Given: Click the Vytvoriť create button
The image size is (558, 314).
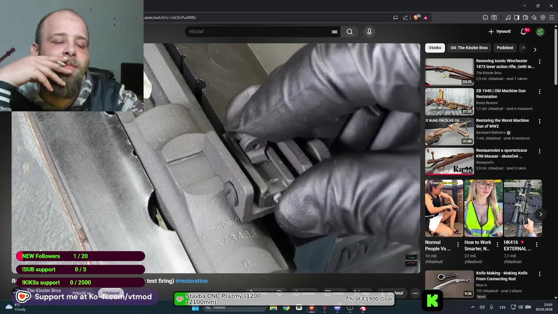Looking at the screenshot, I should [x=500, y=31].
